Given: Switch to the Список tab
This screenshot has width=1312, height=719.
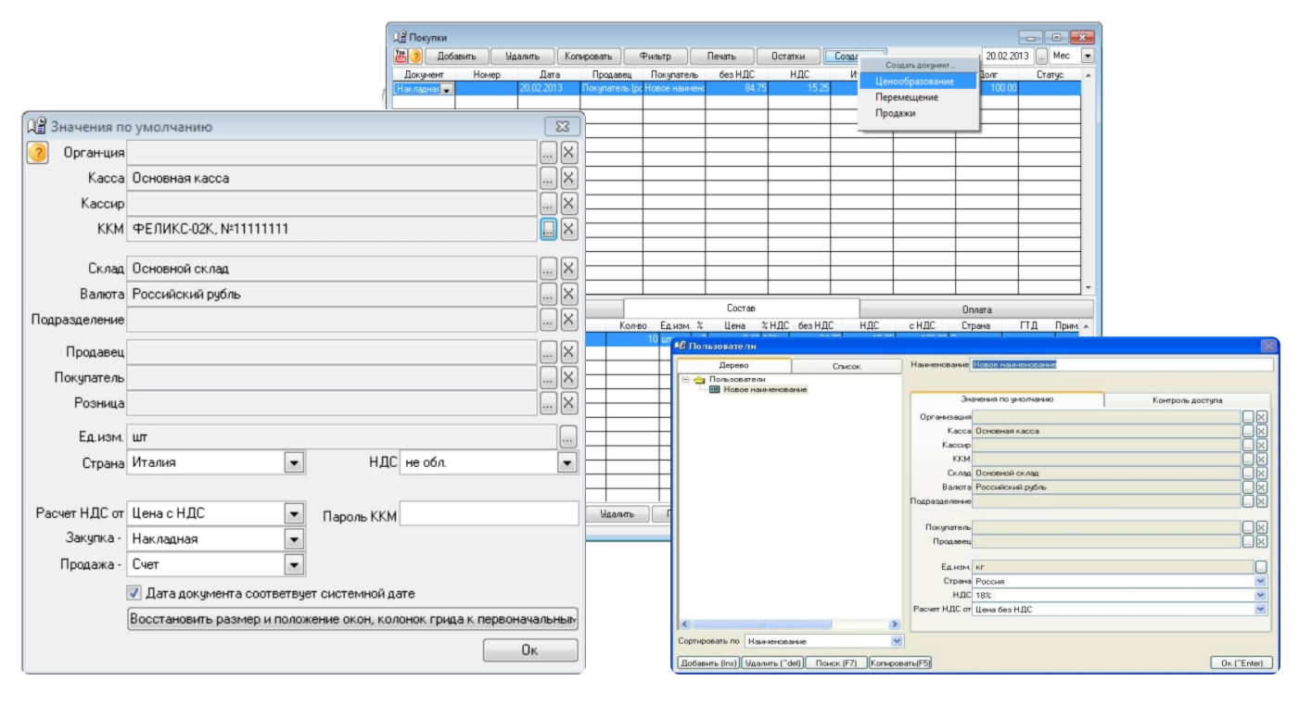Looking at the screenshot, I should point(846,366).
